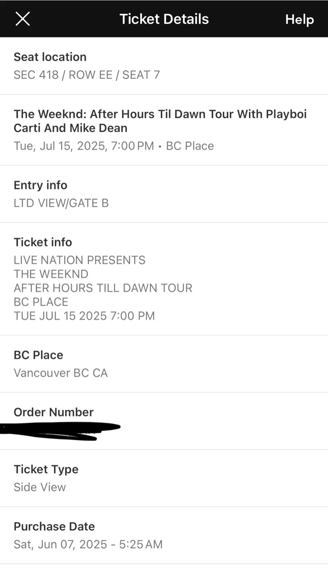Viewport: 328px width, 573px height.
Task: Open the Help link in header
Action: [x=299, y=19]
